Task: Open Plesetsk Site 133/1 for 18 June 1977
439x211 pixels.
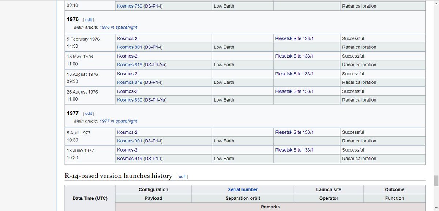Action: point(294,150)
